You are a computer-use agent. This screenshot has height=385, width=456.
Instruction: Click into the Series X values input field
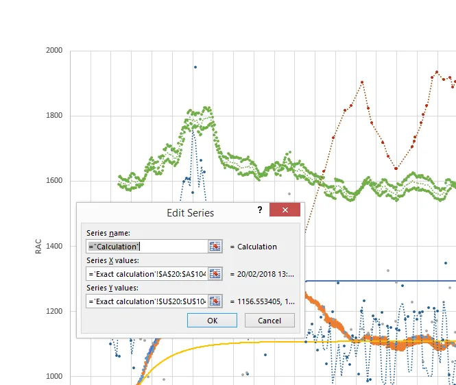147,274
